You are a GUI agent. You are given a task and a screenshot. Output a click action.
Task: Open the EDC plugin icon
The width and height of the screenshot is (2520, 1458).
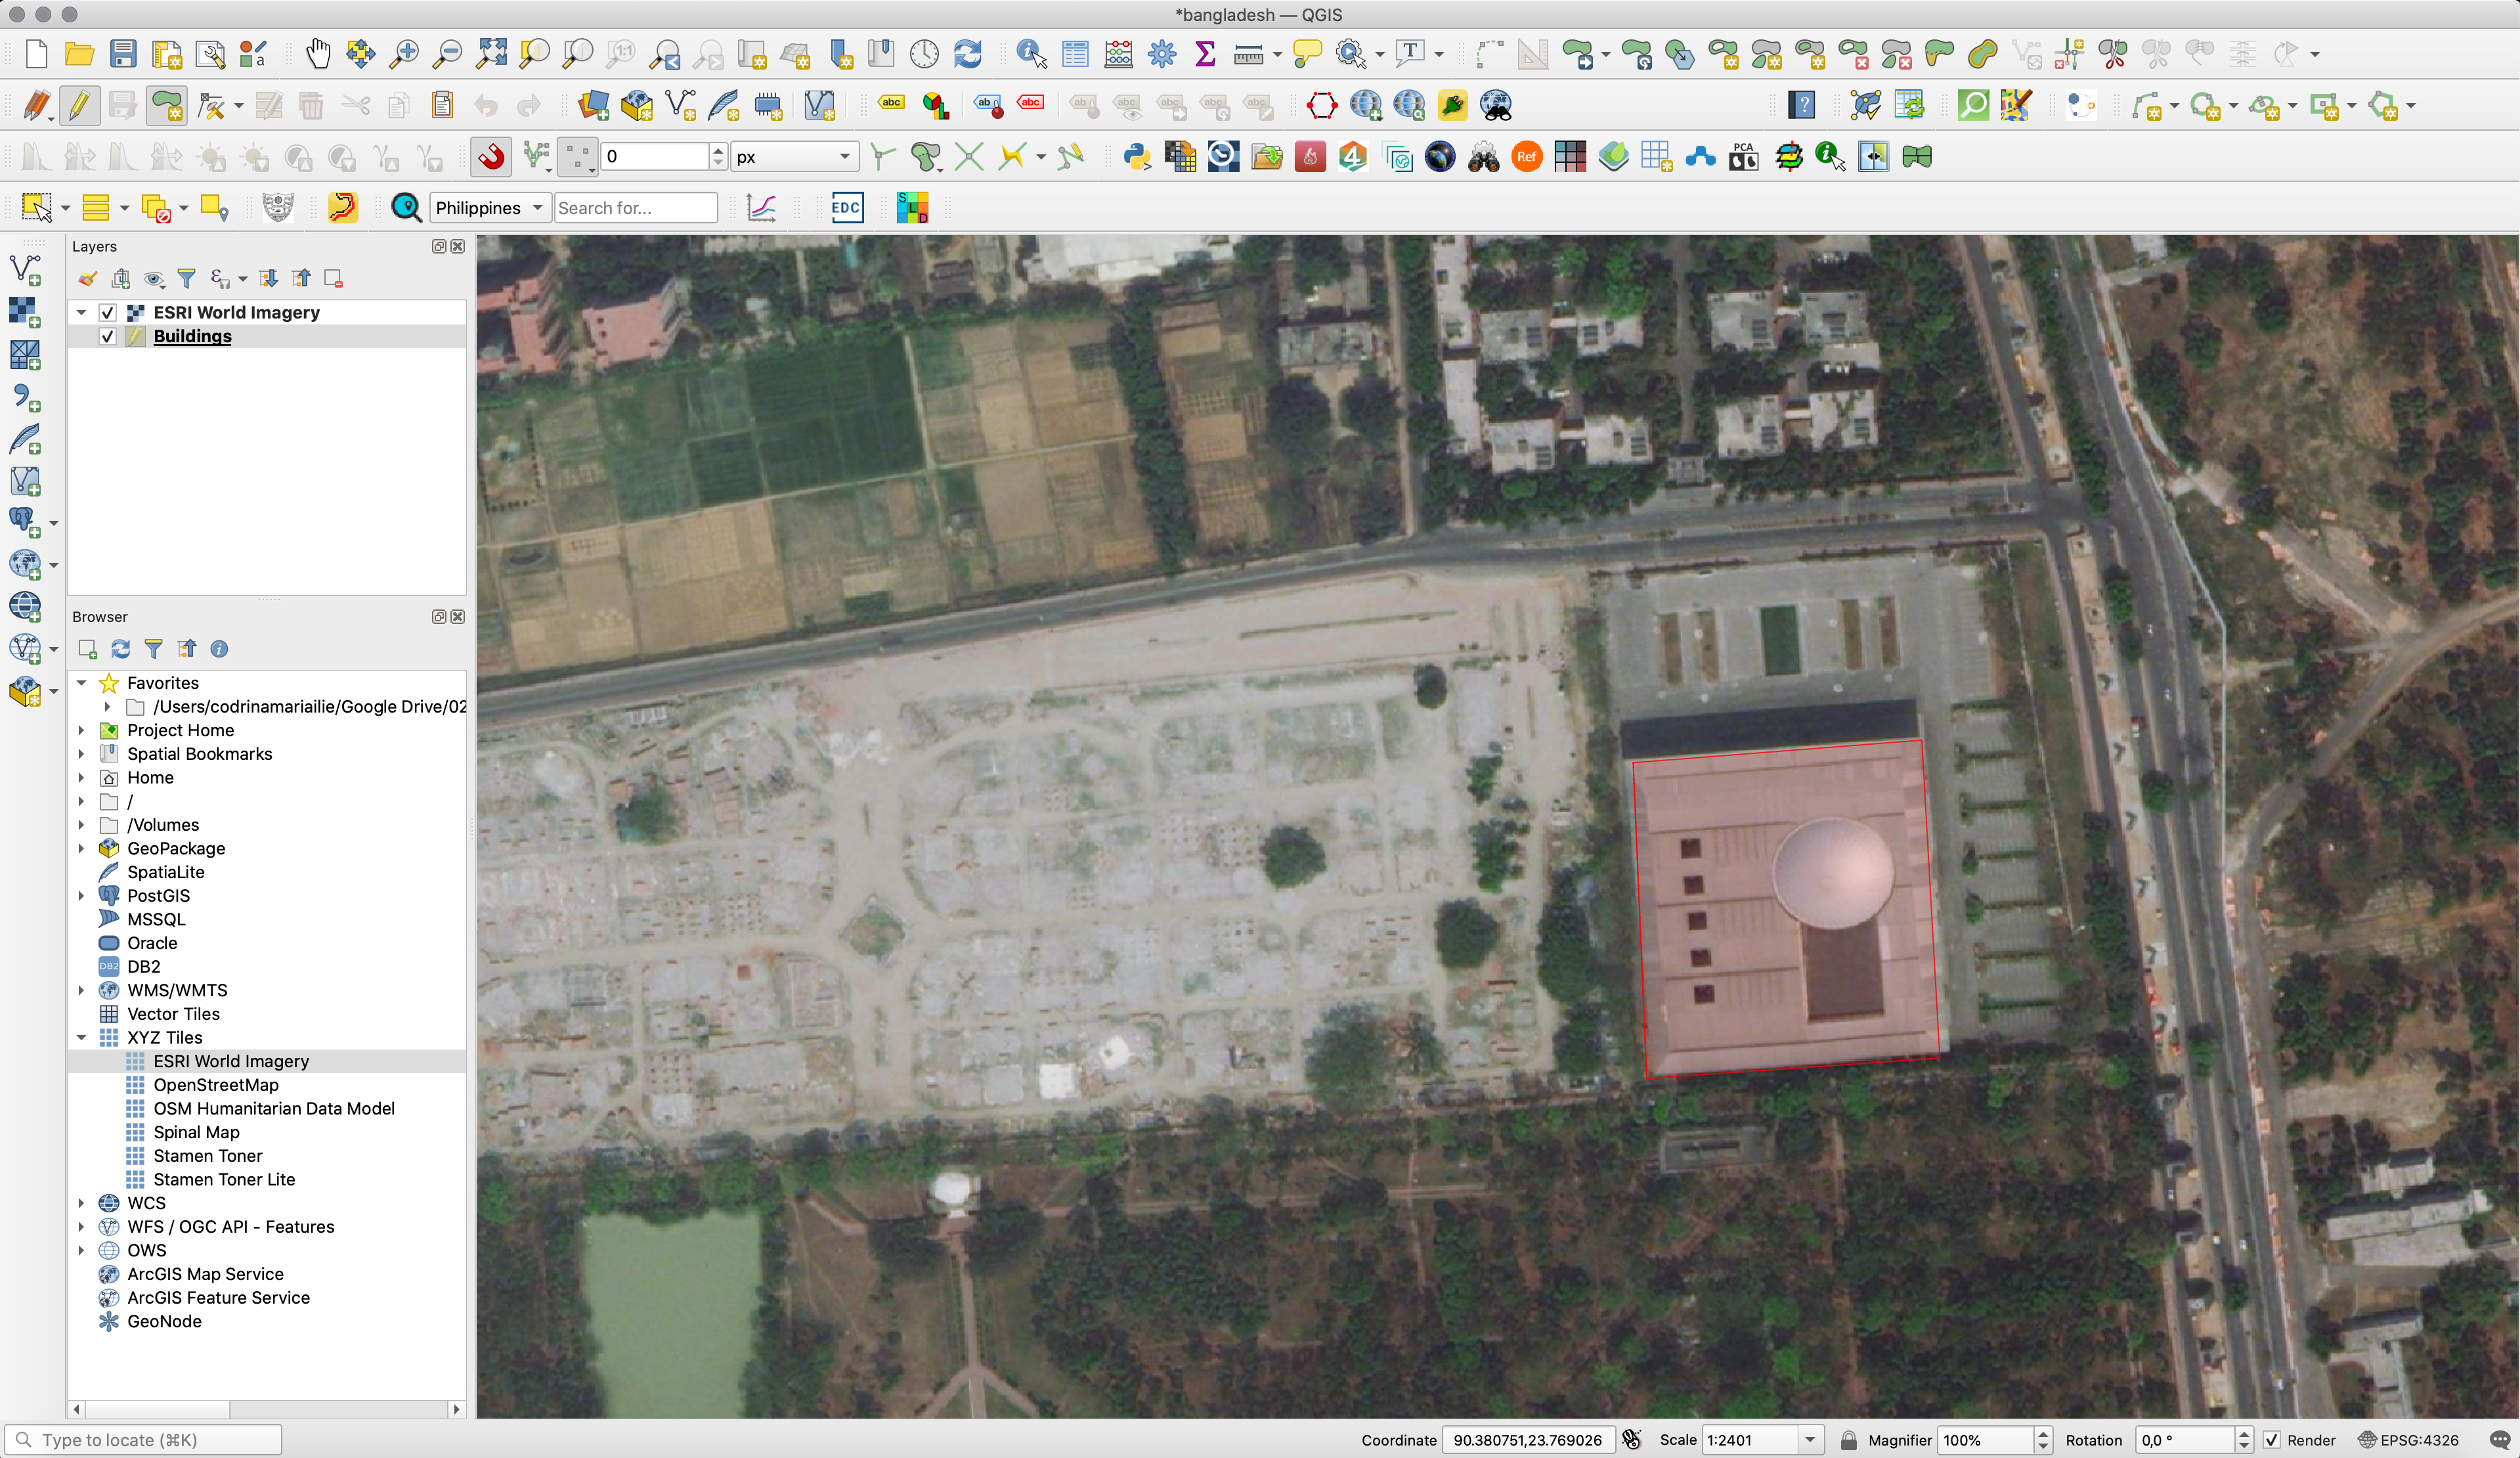point(846,208)
